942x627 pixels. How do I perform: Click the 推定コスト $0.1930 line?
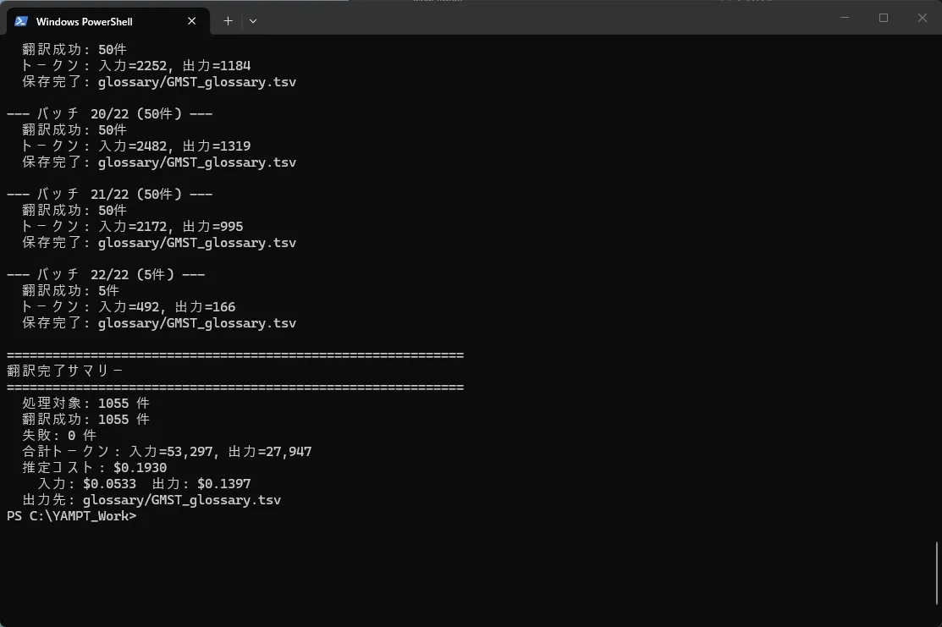[94, 468]
